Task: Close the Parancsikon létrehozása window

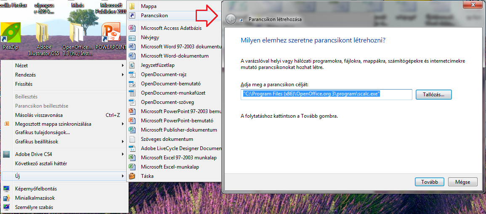Action: tap(473, 4)
